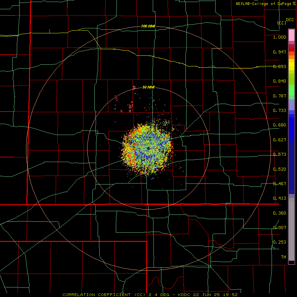
Task: Click the [CC] product label
Action: (x=282, y=23)
